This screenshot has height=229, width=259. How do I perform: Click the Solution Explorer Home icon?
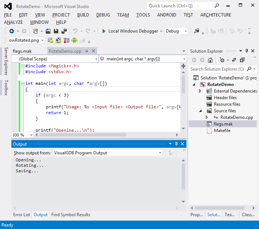(210, 60)
